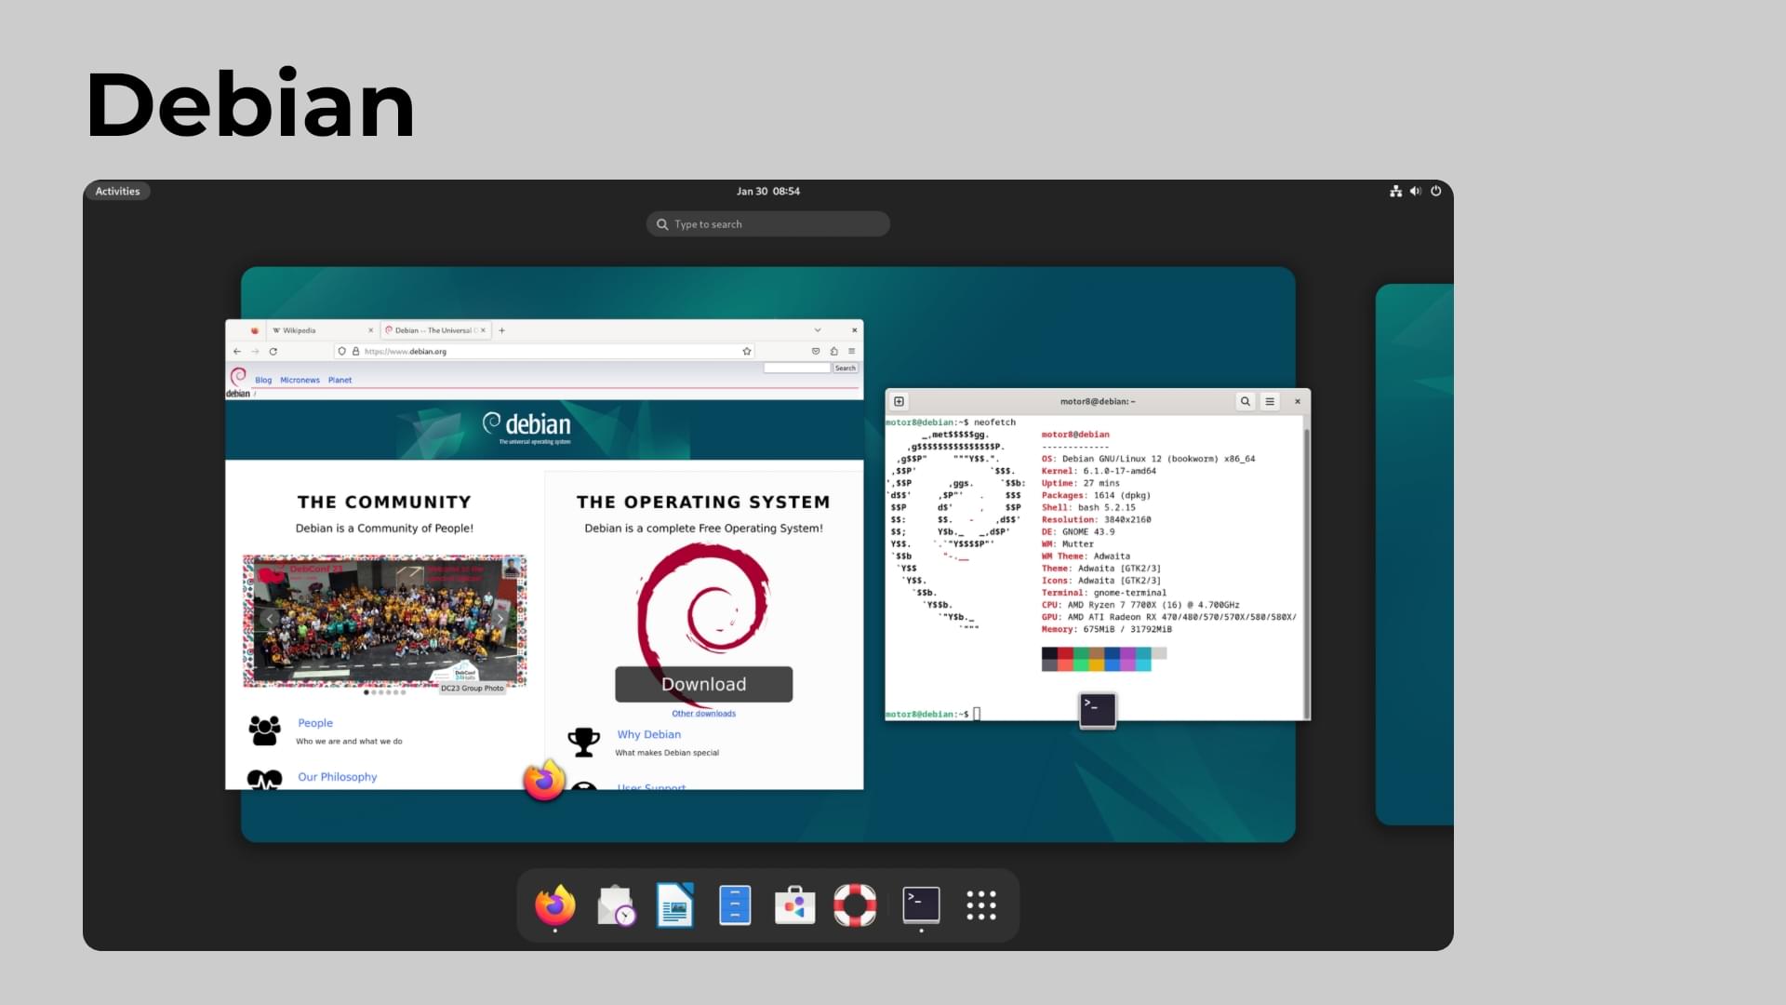Open the People link on debian.org
The width and height of the screenshot is (1786, 1005).
[x=315, y=723]
